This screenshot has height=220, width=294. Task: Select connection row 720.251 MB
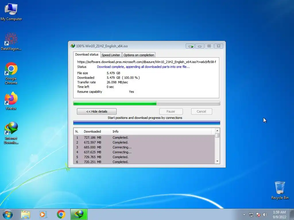pos(144,162)
